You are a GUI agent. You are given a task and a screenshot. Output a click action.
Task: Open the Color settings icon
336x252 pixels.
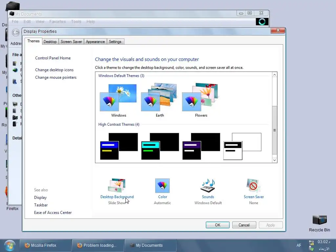162,186
